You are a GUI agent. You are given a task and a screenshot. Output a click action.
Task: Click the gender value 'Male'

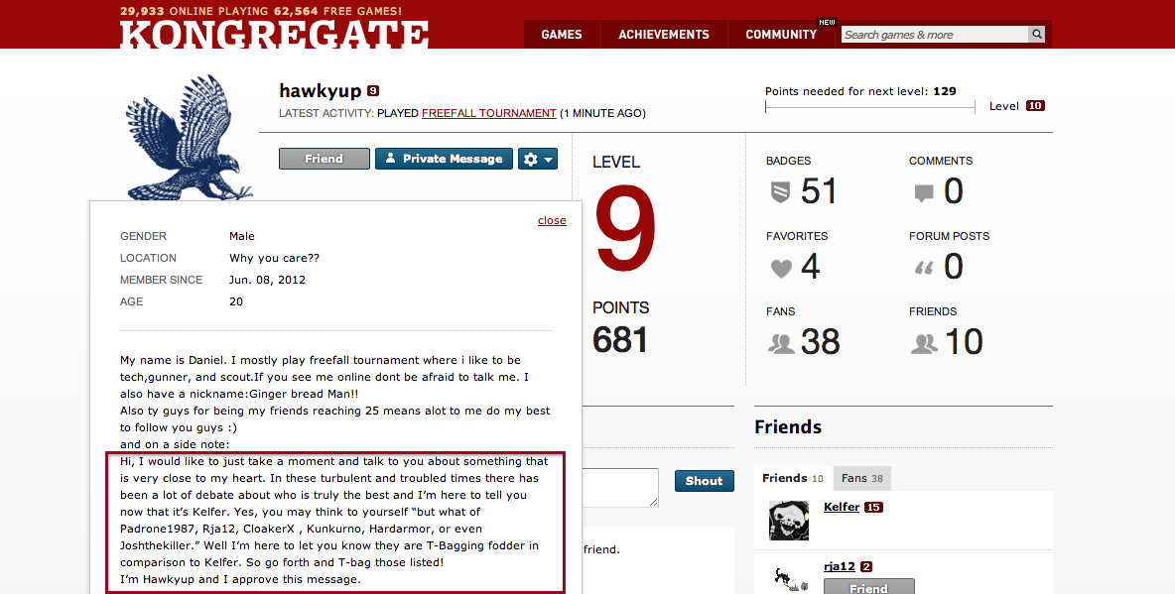pyautogui.click(x=242, y=236)
